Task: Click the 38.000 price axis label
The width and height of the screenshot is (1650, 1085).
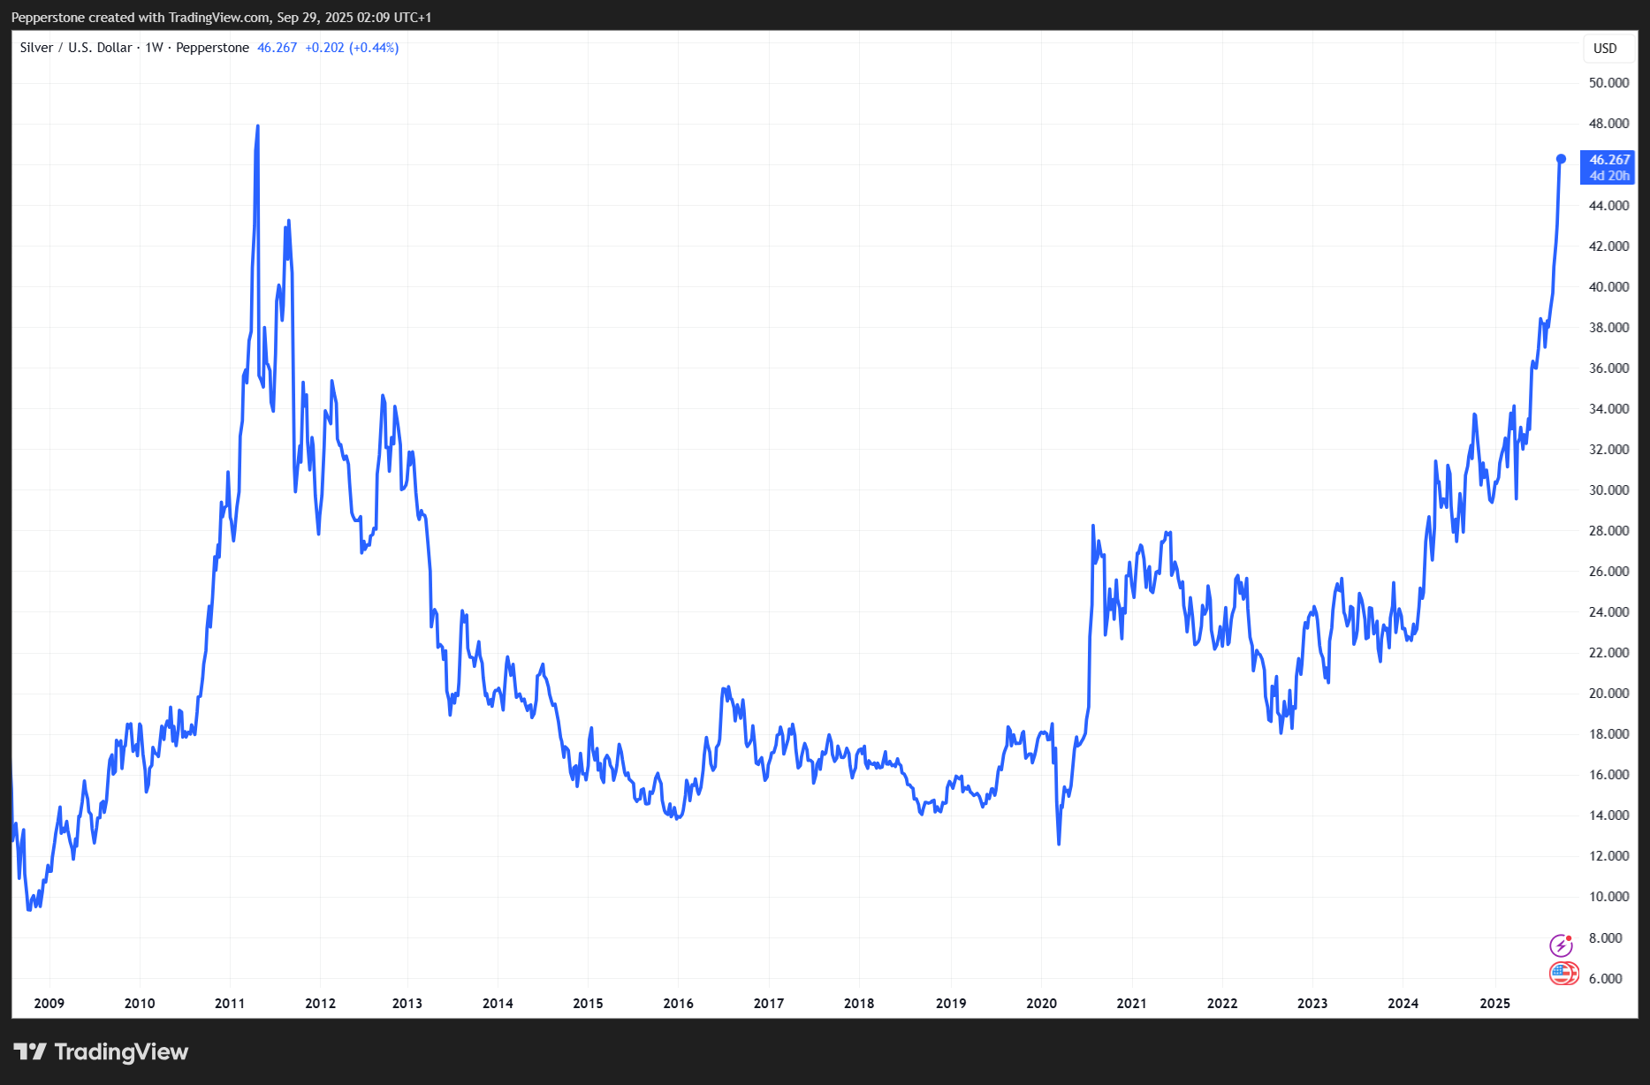Action: point(1608,327)
